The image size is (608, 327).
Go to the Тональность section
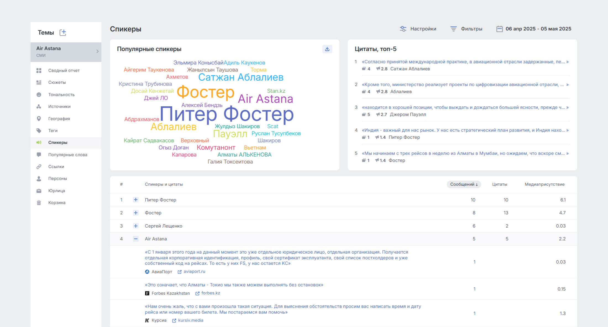(61, 94)
